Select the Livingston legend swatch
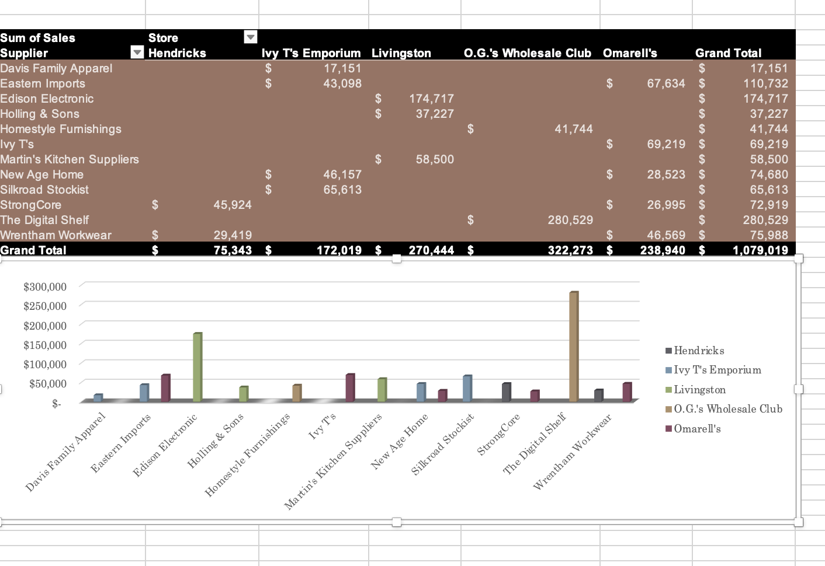Image resolution: width=825 pixels, height=566 pixels. tap(668, 390)
